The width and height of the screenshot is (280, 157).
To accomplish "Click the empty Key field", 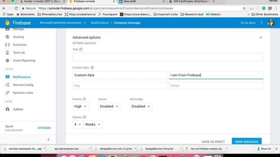I will [120, 85].
